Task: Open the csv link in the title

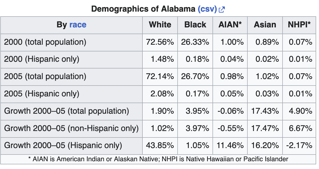Action: 207,9
